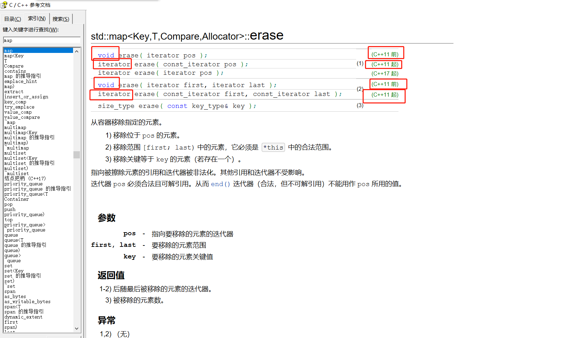Click the const keyword link in signature
Viewport: 575px width, 338px height.
coord(177,106)
